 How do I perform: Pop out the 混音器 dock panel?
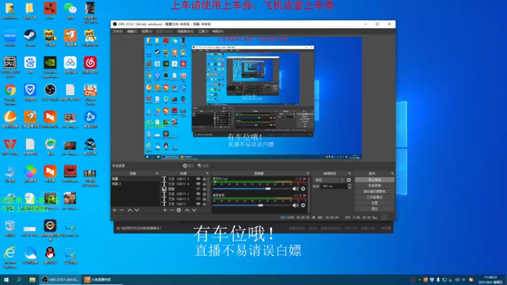pyautogui.click(x=308, y=174)
